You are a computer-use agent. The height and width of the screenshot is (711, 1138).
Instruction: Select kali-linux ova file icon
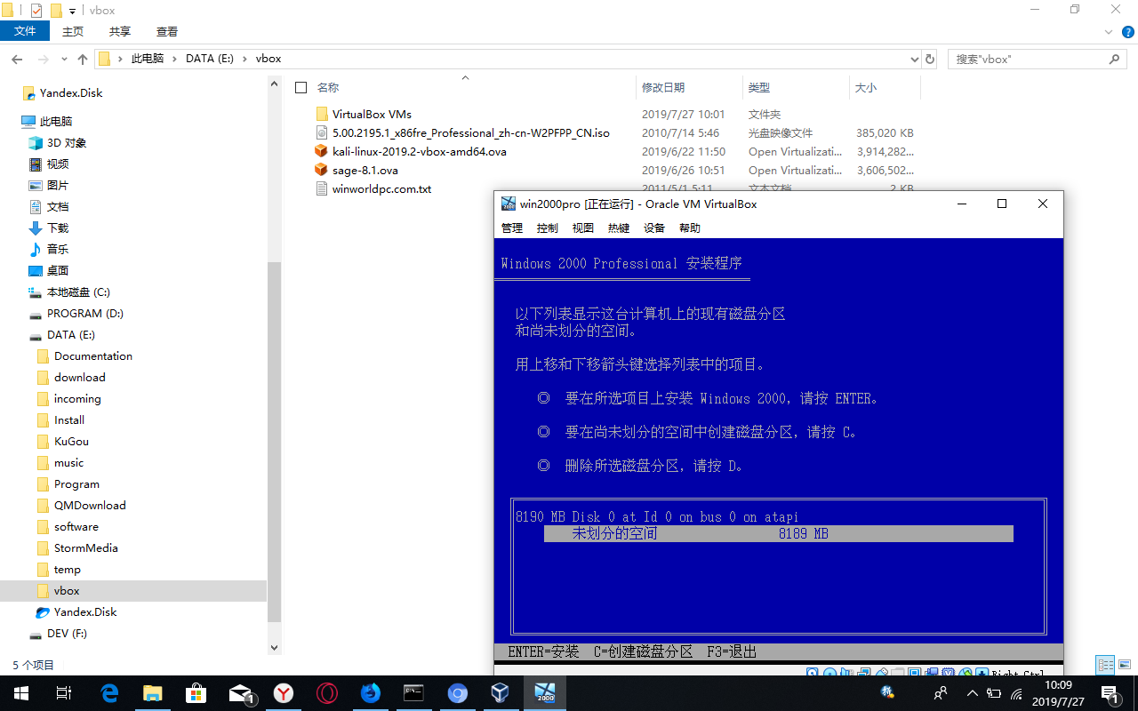[322, 151]
